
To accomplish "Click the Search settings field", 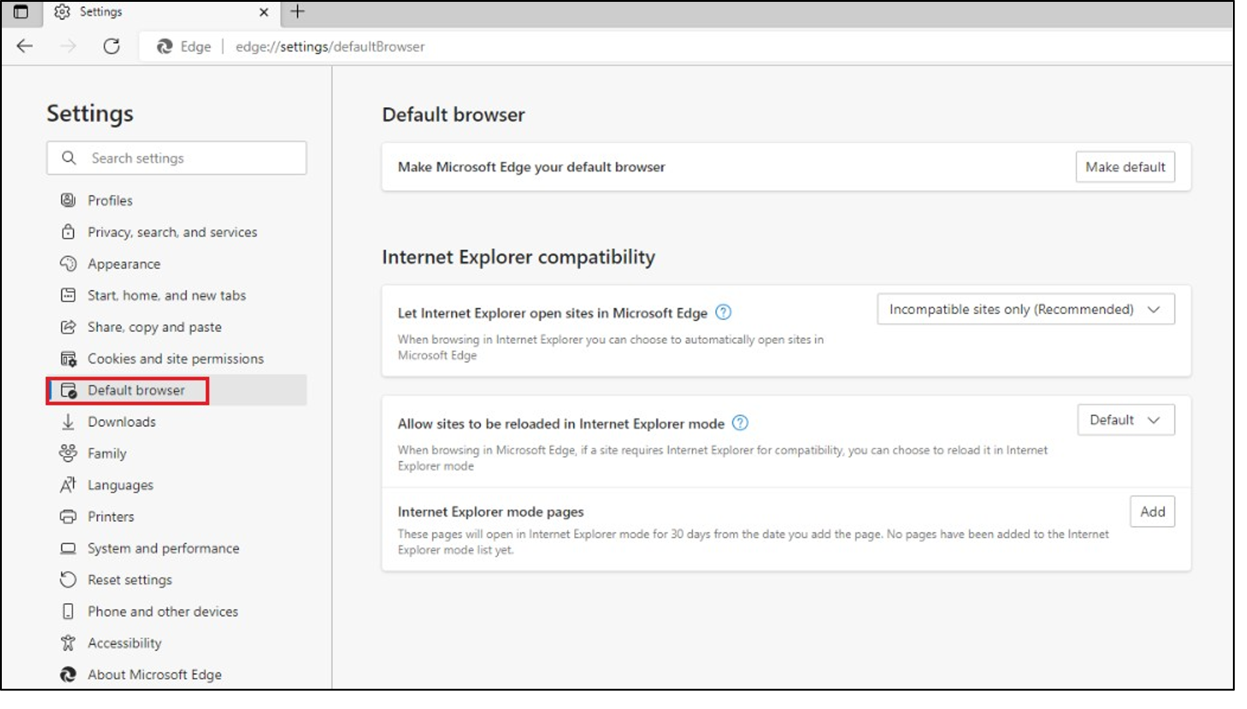I will coord(176,158).
